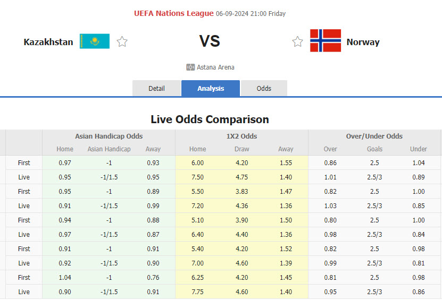The image size is (442, 300).
Task: Click the Astana Arena venue text
Action: (215, 67)
